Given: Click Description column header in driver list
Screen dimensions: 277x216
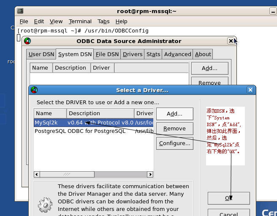Looking at the screenshot, I should coord(100,113).
